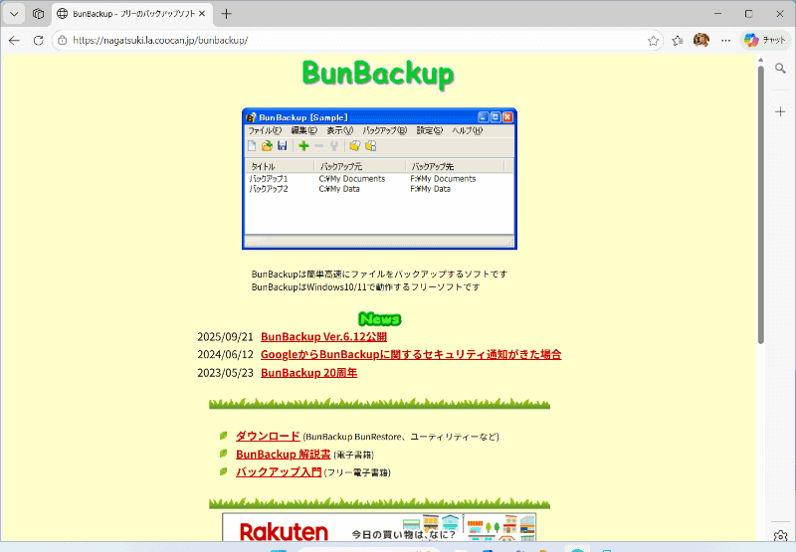The height and width of the screenshot is (552, 796).
Task: Go back with the back arrow
Action: pos(14,41)
